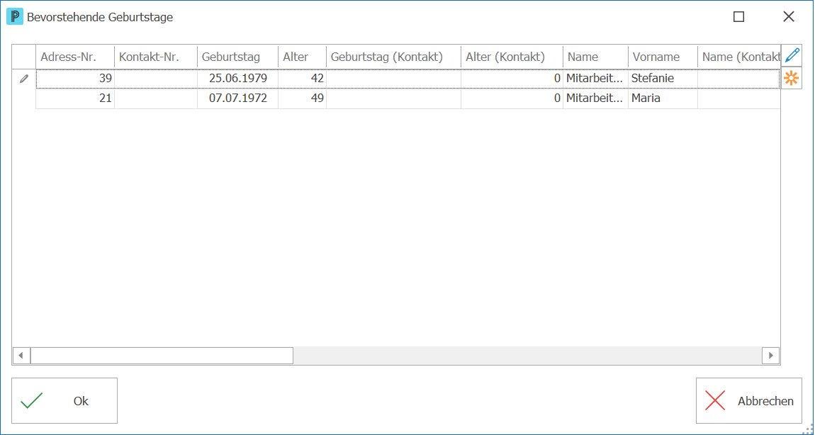Sort by the Adress-Nr. column header

click(75, 57)
